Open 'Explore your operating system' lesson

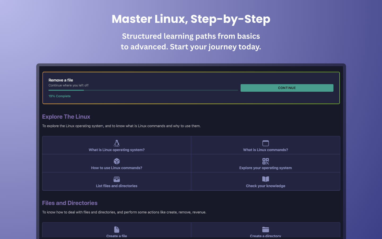coord(266,163)
